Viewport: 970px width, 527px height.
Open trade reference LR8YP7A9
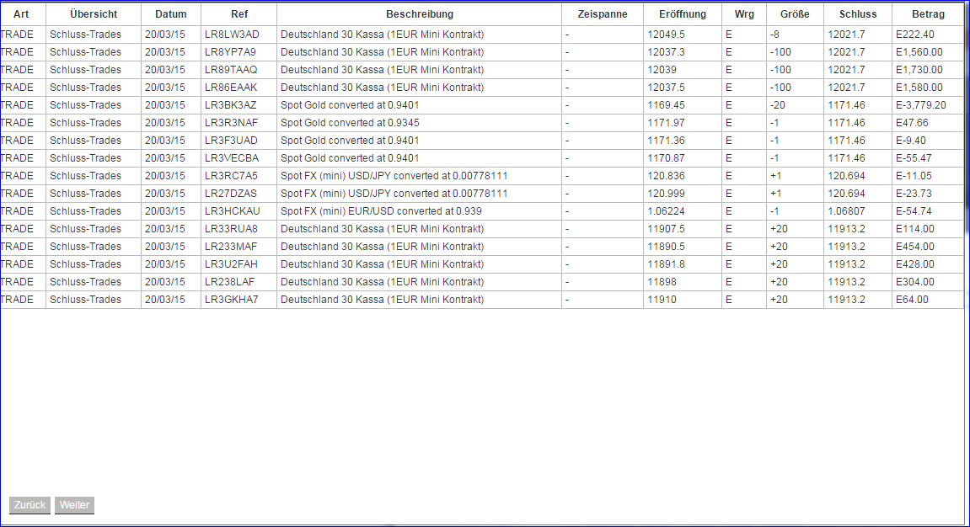239,51
